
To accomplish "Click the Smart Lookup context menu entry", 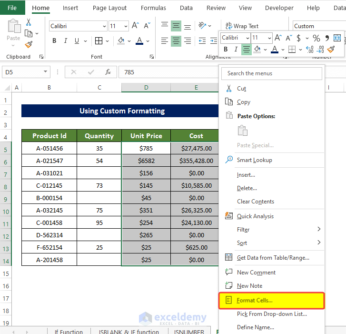I will click(x=254, y=160).
